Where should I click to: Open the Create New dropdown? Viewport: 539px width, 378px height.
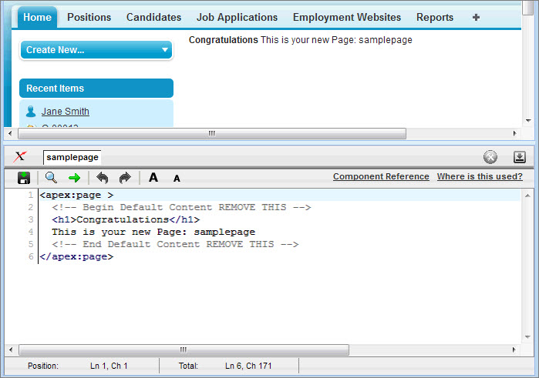(x=96, y=50)
